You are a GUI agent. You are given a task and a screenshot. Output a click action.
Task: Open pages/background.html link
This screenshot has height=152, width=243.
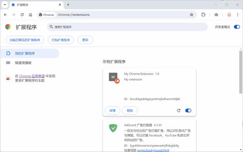click(153, 150)
